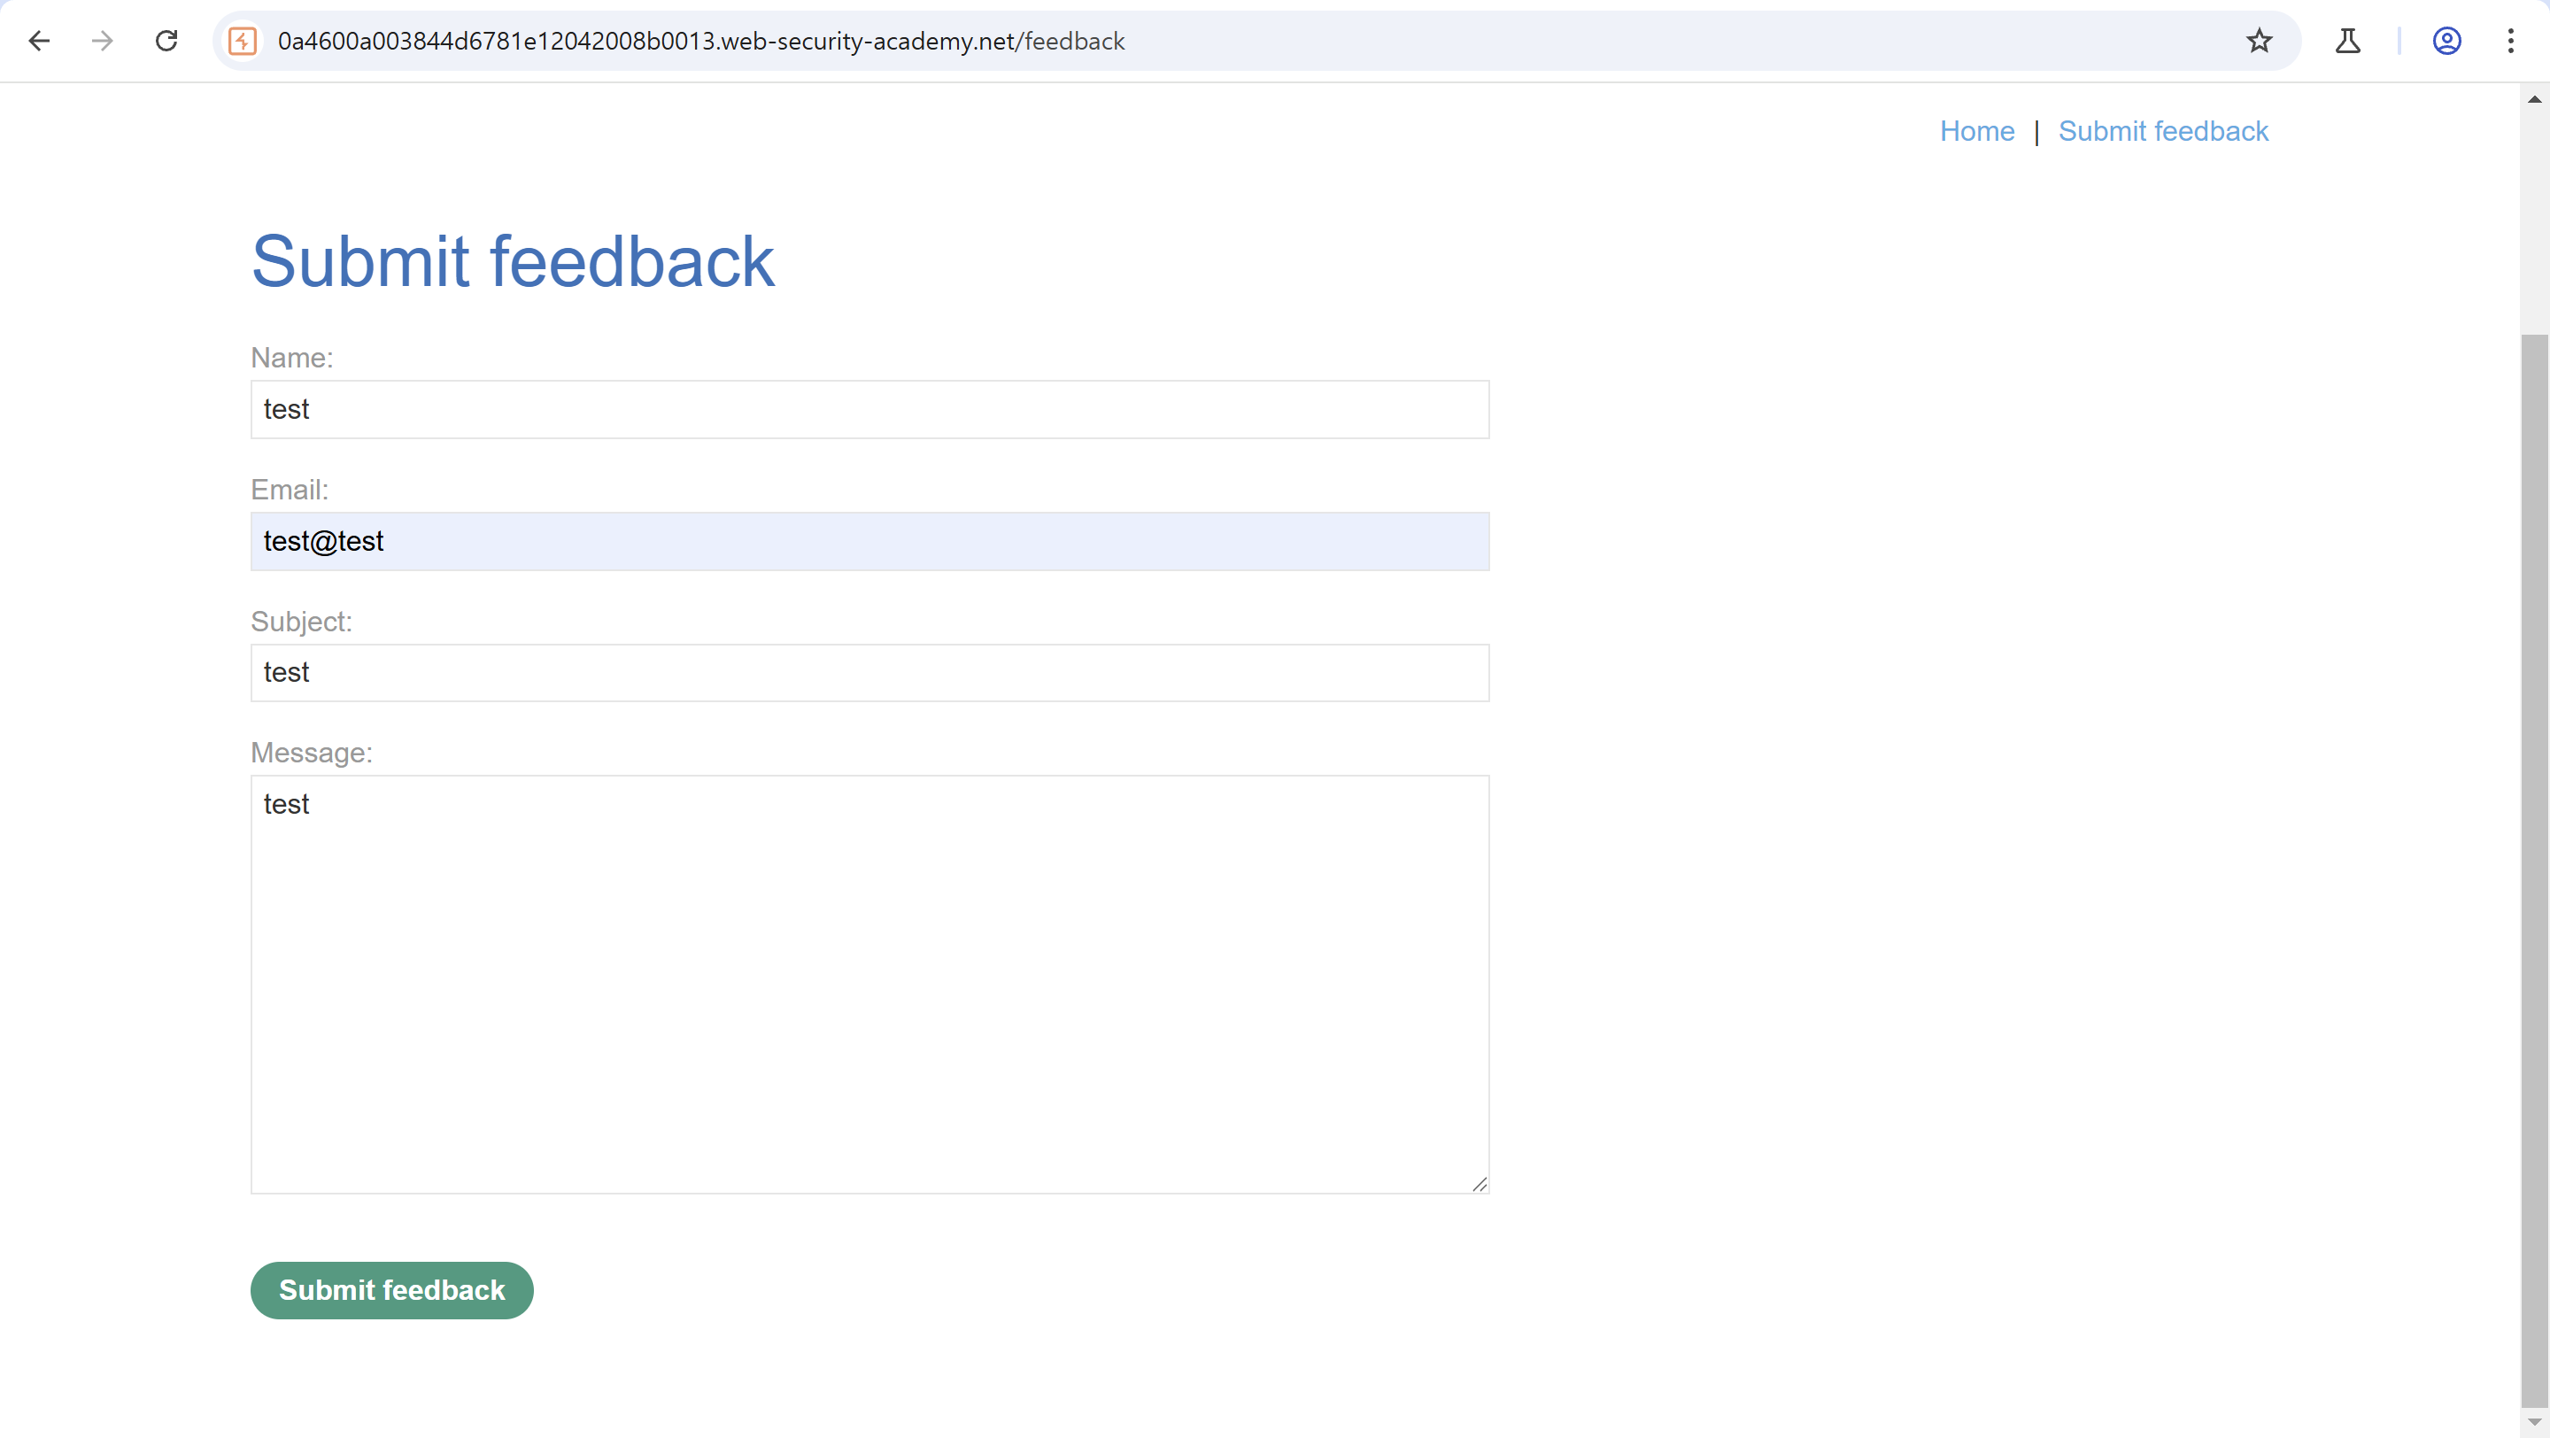The width and height of the screenshot is (2550, 1438).
Task: Focus the Name input field
Action: 869,409
